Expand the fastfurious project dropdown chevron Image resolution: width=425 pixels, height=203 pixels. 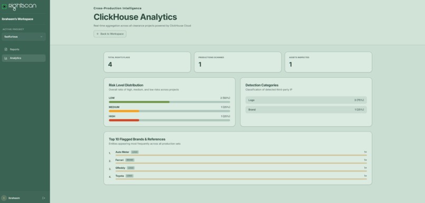coord(42,37)
